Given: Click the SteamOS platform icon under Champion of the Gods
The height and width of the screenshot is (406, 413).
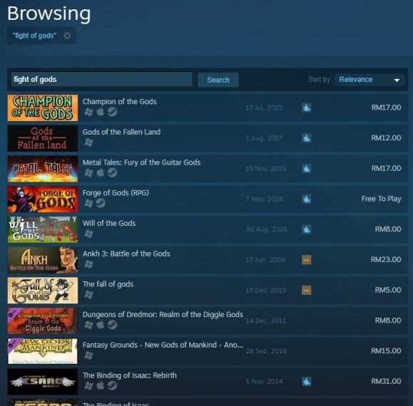Looking at the screenshot, I should pos(113,112).
